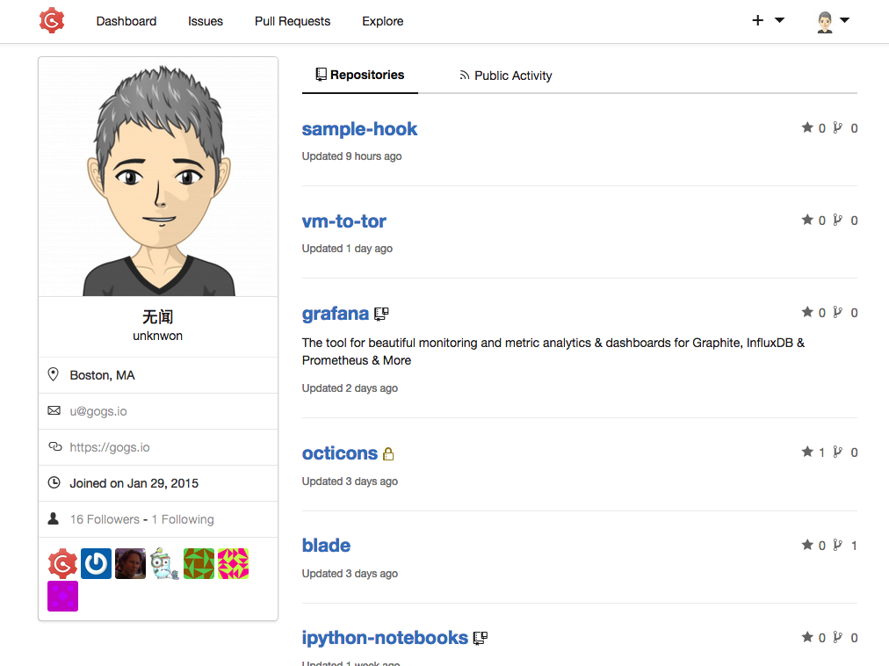The image size is (889, 666).
Task: Open the green-brown pattern organization avatar
Action: pos(199,563)
